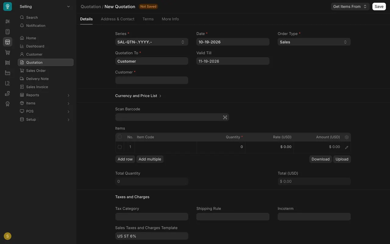Click the Add multiple button

click(150, 159)
